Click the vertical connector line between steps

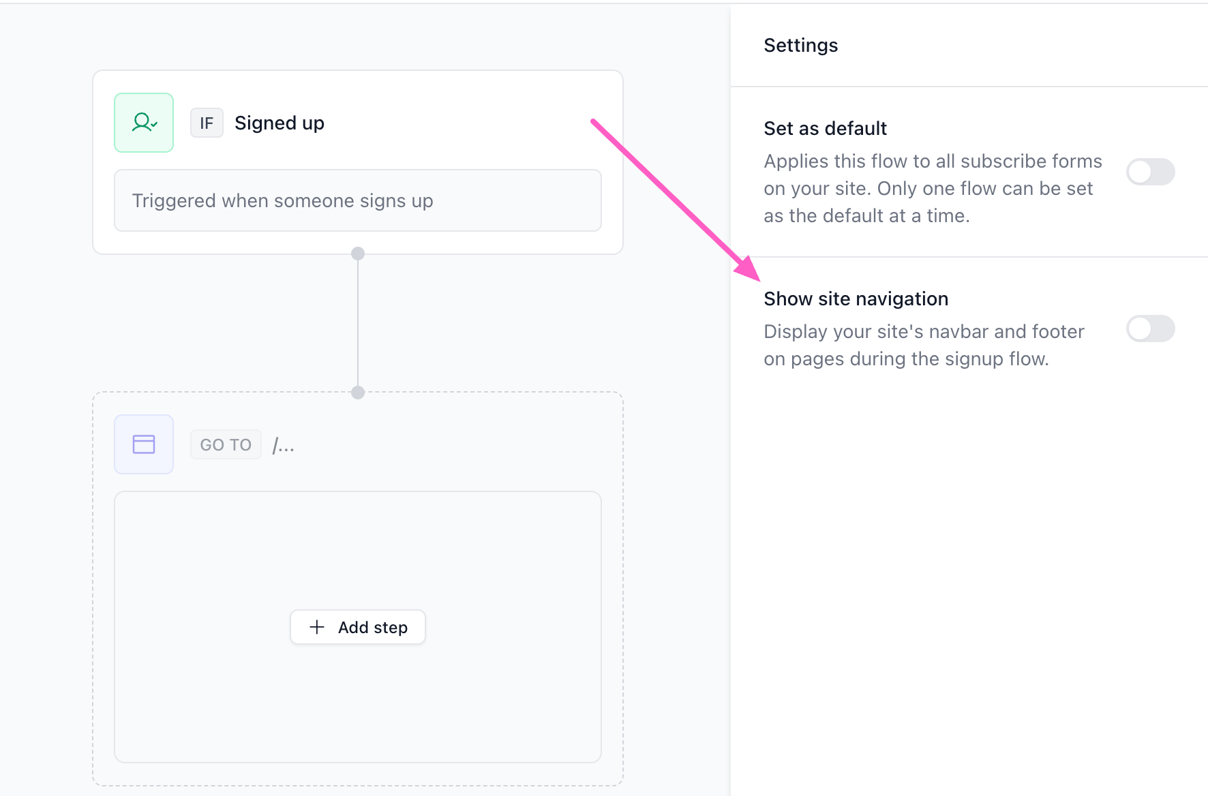(x=358, y=323)
